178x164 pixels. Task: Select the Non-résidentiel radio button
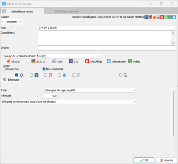point(44,69)
